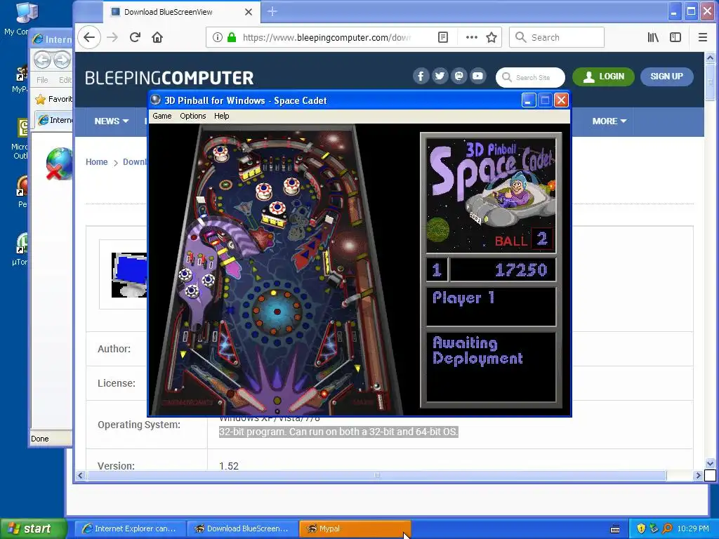Click horizontal scrollbar left arrow
719x539 pixels.
click(80, 475)
